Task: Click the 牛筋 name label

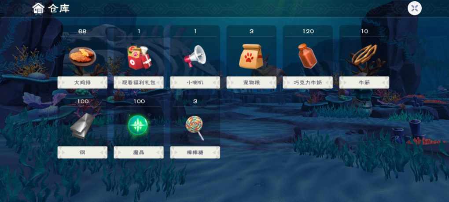Action: click(x=364, y=82)
